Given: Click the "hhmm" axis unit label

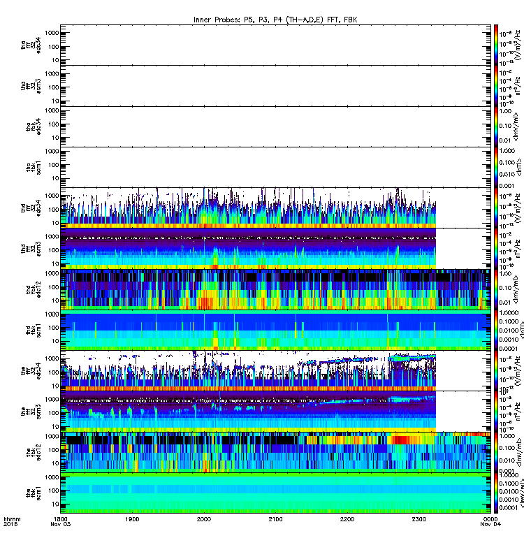Looking at the screenshot, I should 12,519.
